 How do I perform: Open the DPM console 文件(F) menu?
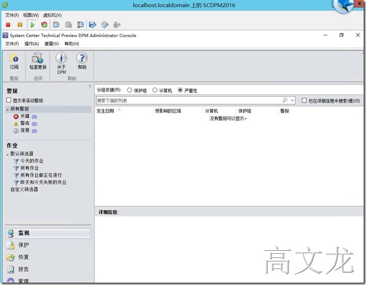[12, 44]
